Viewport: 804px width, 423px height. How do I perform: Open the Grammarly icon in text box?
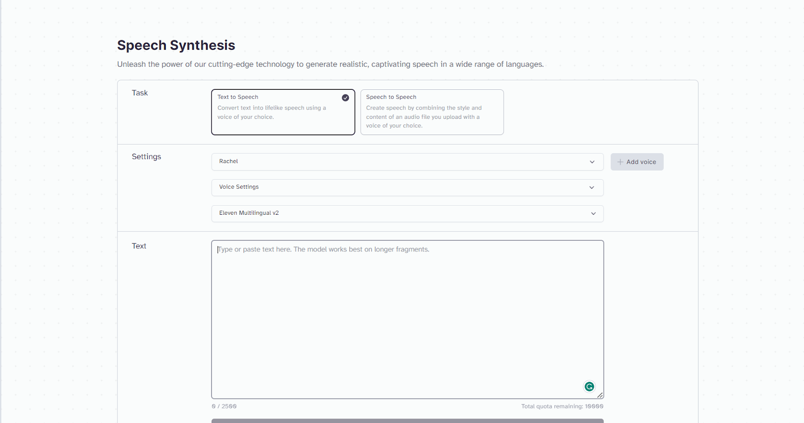click(x=589, y=386)
